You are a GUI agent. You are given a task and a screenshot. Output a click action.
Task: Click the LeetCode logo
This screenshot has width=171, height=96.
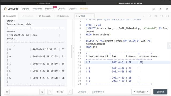11,9
